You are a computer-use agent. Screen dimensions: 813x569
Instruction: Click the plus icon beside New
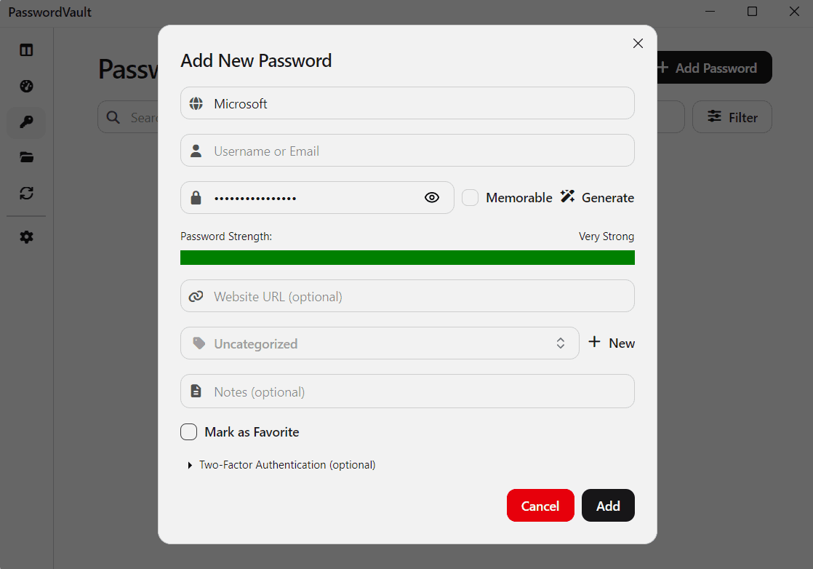coord(595,342)
